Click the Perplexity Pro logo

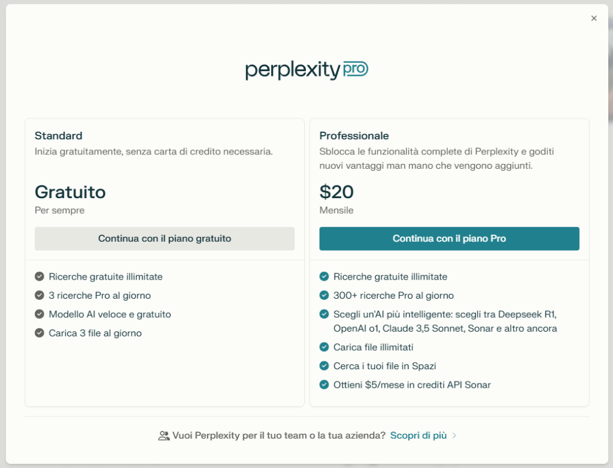click(306, 70)
